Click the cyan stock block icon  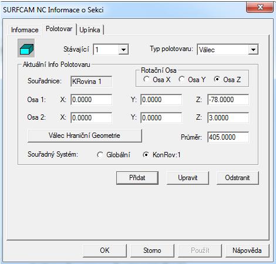tap(26, 48)
